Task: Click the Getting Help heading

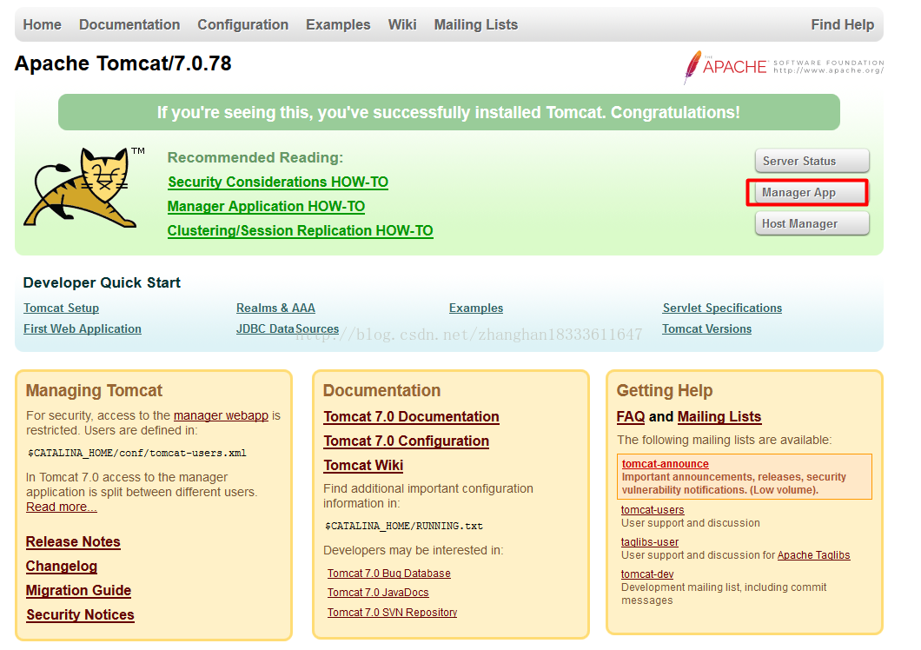Action: click(665, 391)
